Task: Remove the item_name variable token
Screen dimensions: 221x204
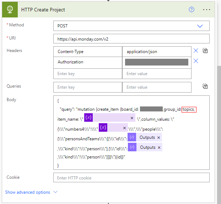Action: tap(132, 118)
